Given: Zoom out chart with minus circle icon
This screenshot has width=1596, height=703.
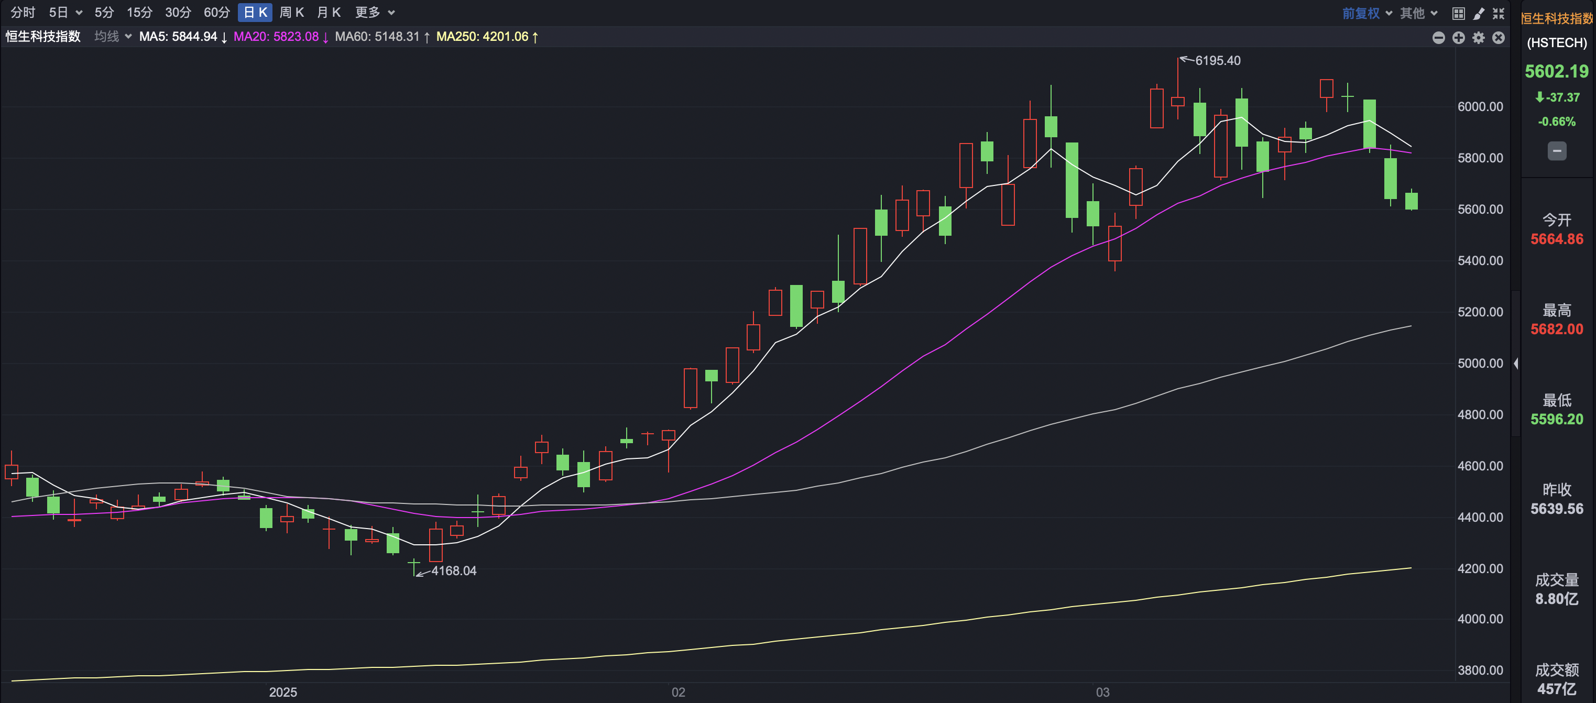Looking at the screenshot, I should [x=1439, y=38].
